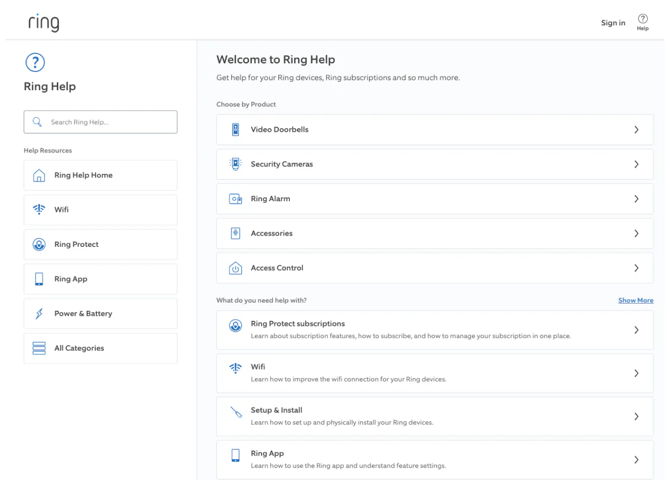Click the All Categories stacked-list icon
Viewport: 670px width, 480px height.
click(39, 348)
